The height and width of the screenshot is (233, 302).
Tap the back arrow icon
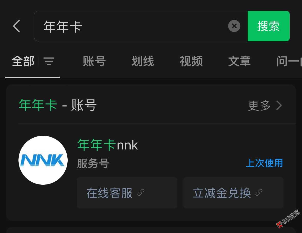(17, 26)
